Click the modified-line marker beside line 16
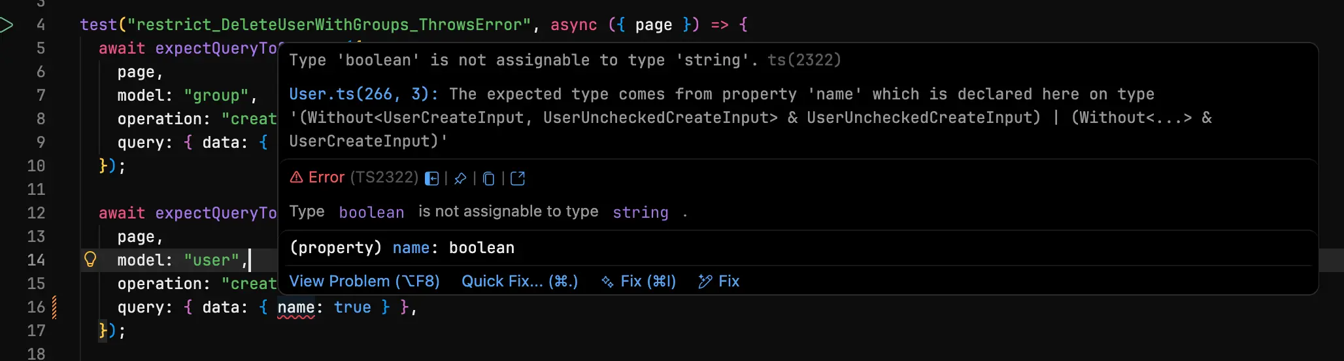This screenshot has height=361, width=1344. coord(54,307)
